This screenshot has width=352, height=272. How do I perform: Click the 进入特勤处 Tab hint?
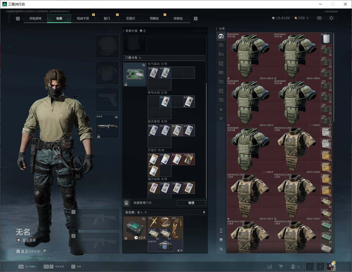coord(27,267)
